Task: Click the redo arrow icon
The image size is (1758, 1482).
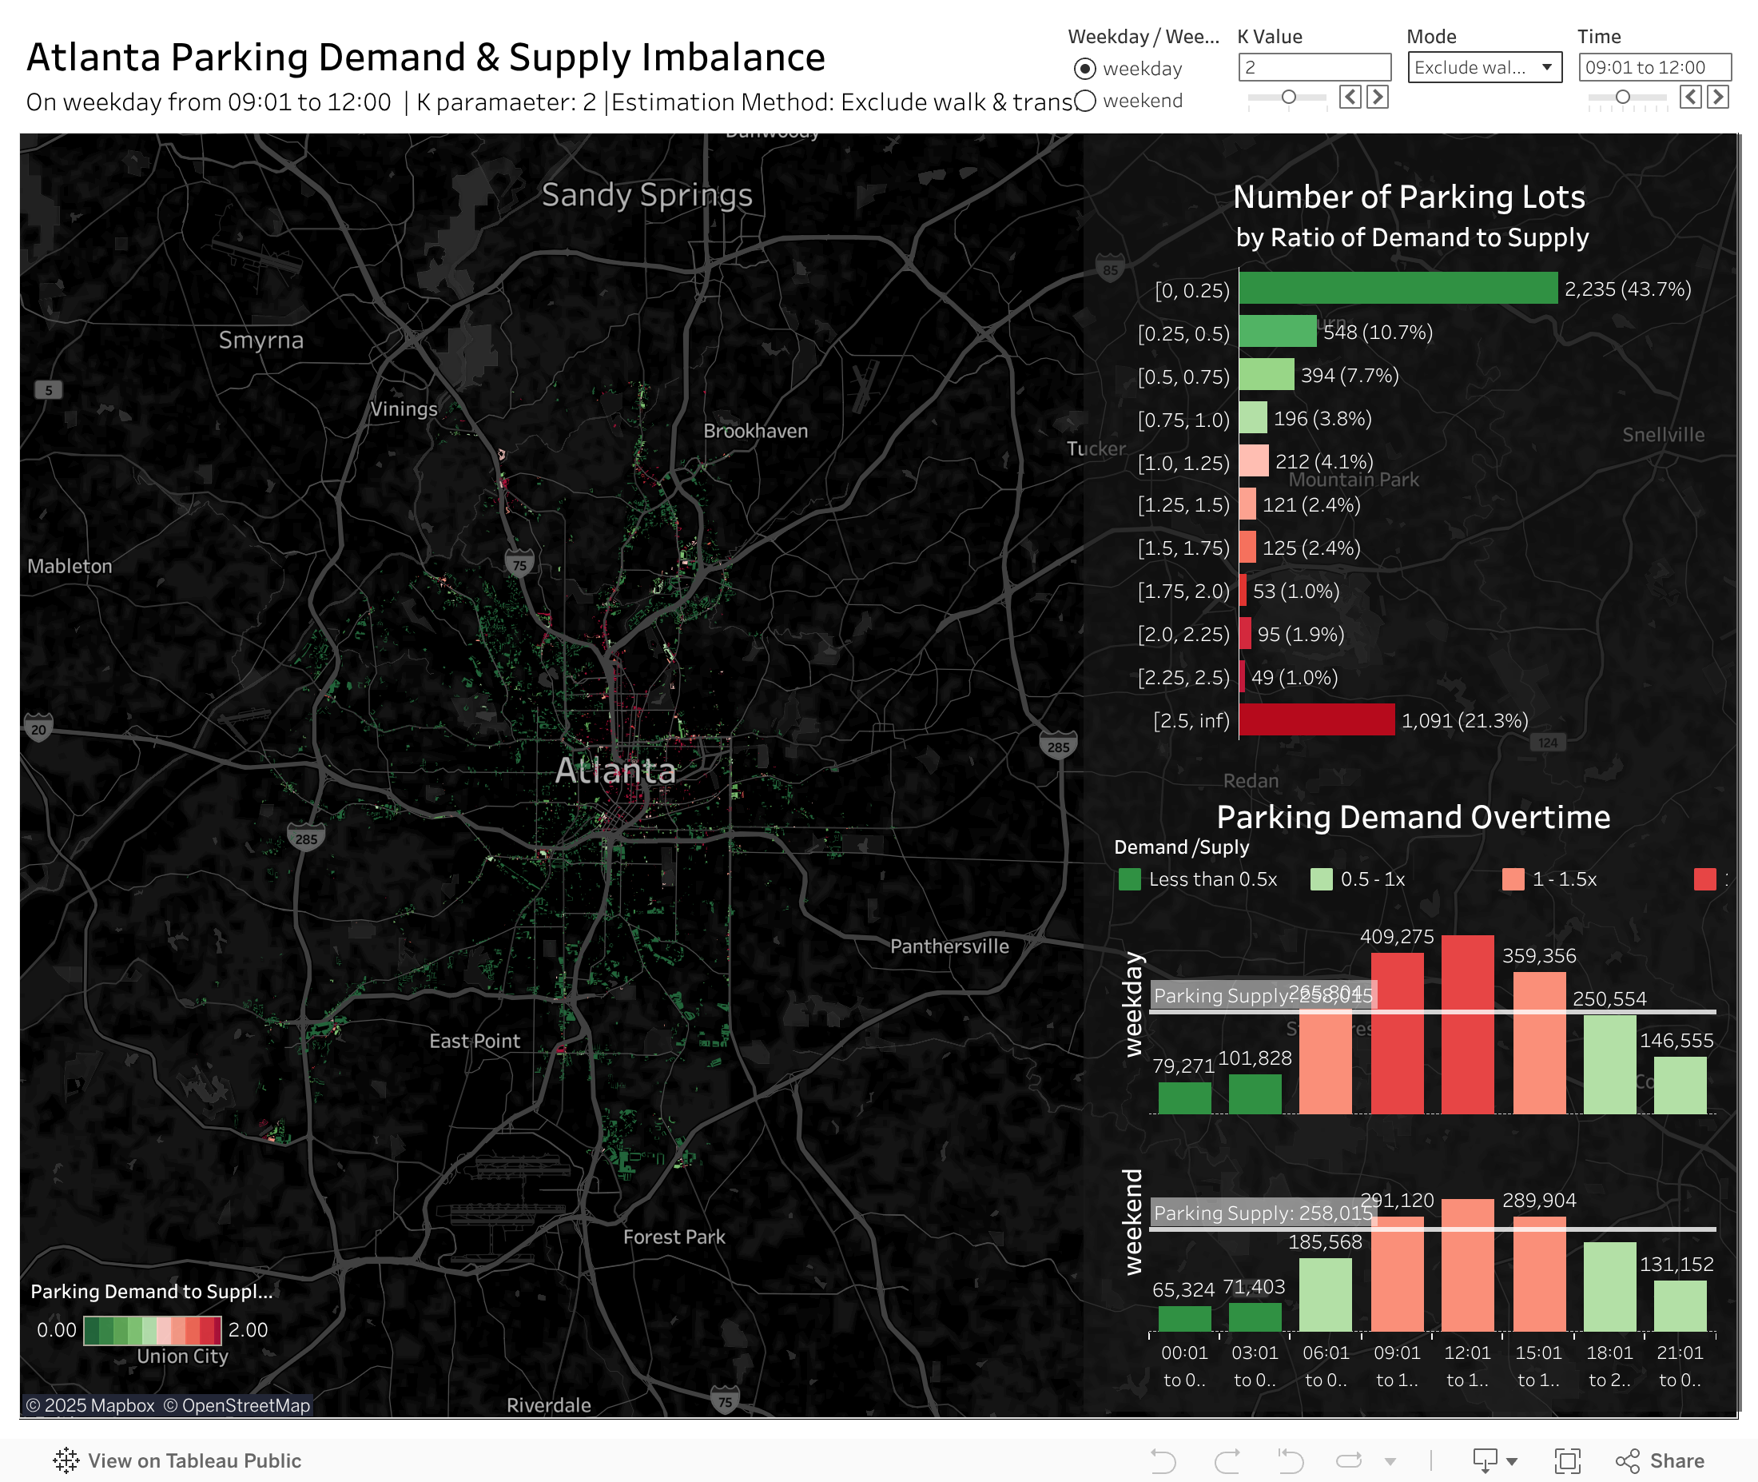Action: coord(1227,1461)
